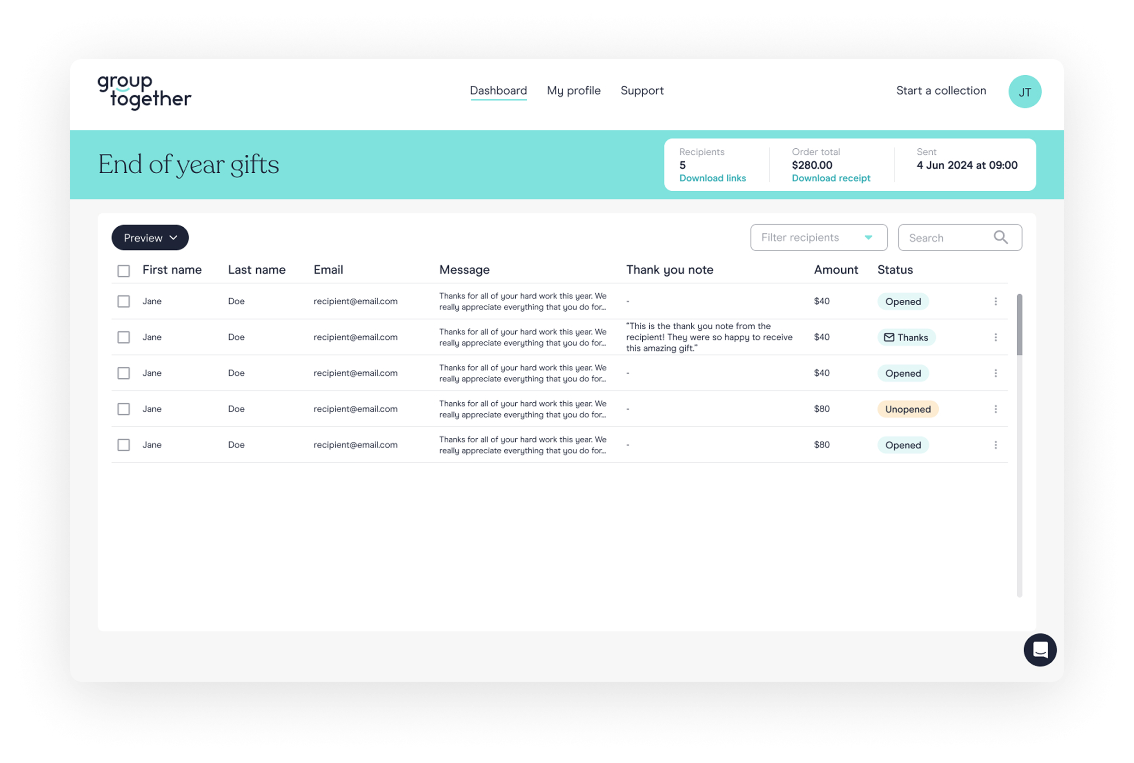Viewport: 1134px width, 763px height.
Task: Click the Opened badge in the $80 row
Action: pos(903,445)
